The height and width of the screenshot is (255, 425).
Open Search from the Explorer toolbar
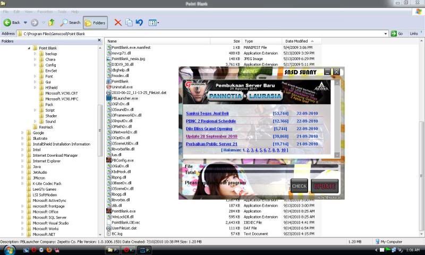coord(70,22)
